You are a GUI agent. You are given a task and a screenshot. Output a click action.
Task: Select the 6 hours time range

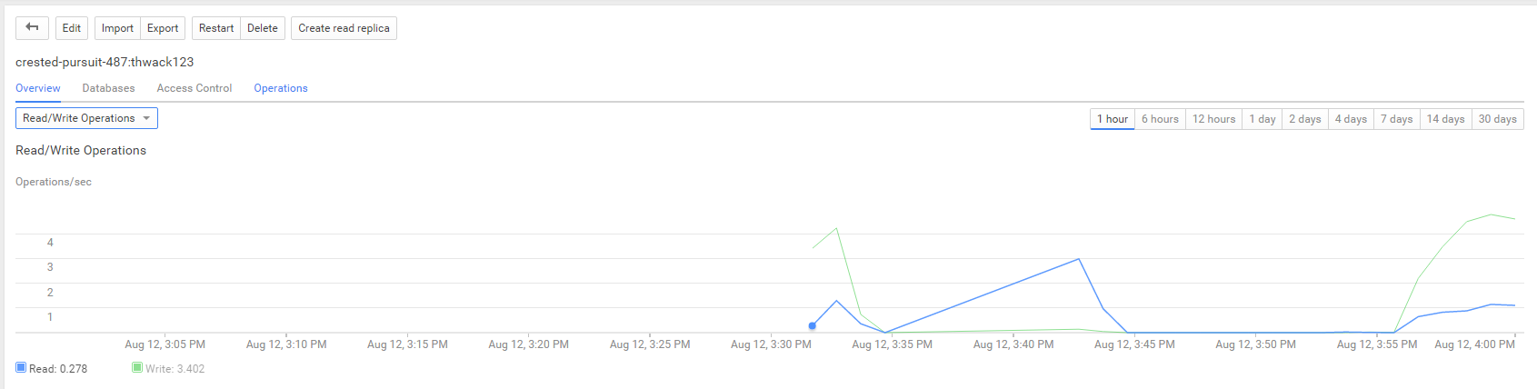tap(1160, 119)
